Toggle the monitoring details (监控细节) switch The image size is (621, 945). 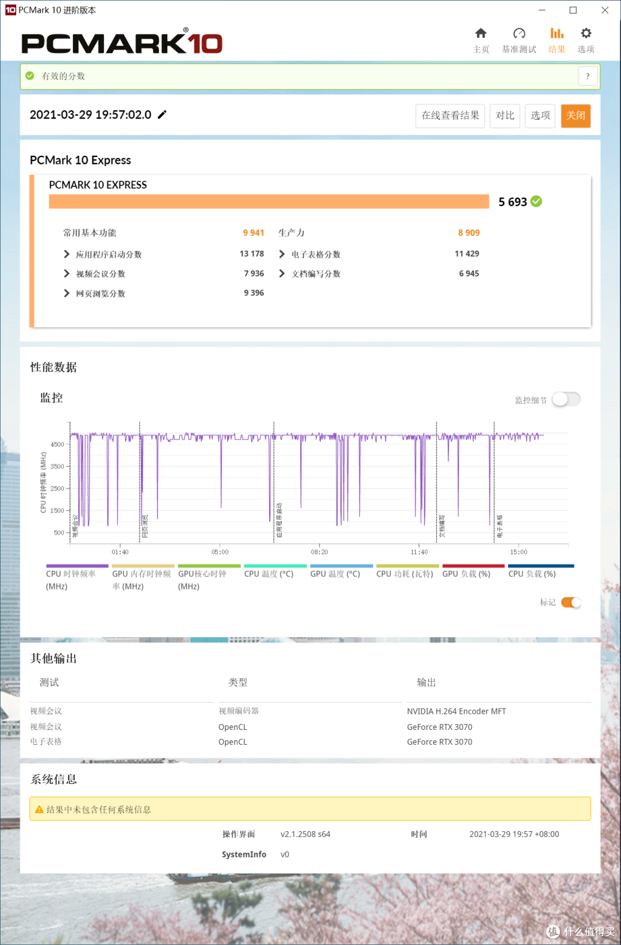pyautogui.click(x=566, y=399)
